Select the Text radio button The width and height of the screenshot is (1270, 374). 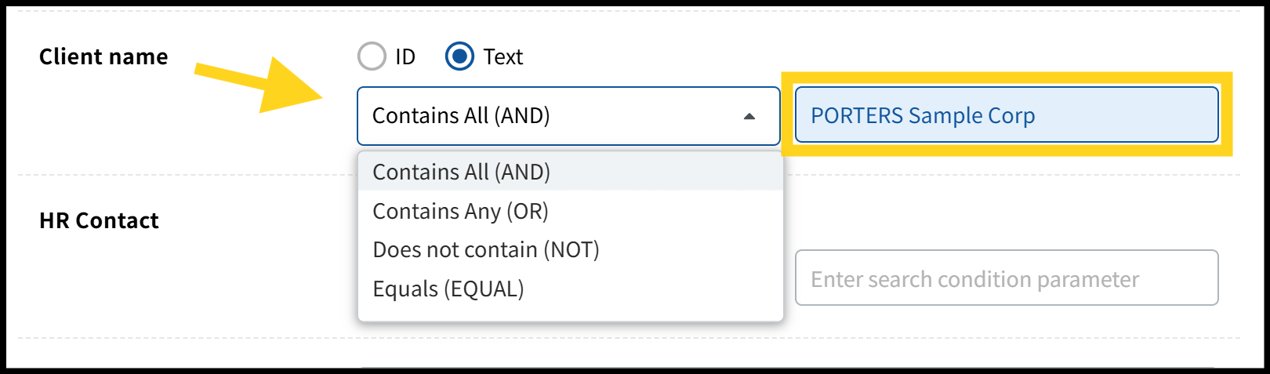[459, 56]
